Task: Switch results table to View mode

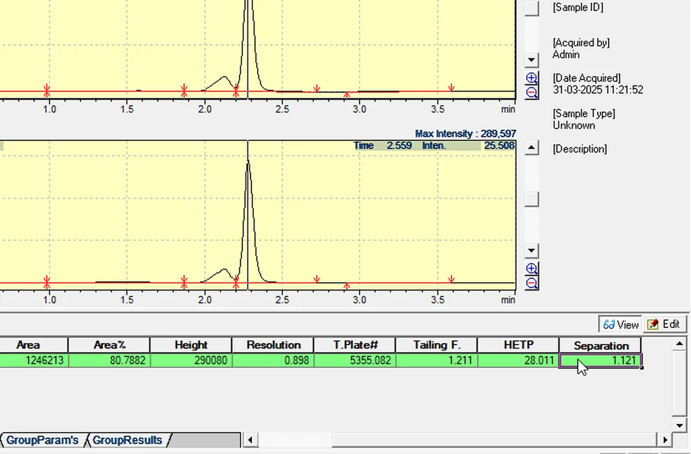Action: 621,324
